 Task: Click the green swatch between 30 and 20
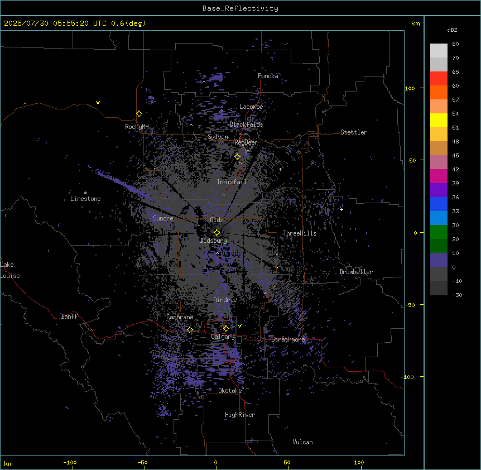tap(439, 232)
